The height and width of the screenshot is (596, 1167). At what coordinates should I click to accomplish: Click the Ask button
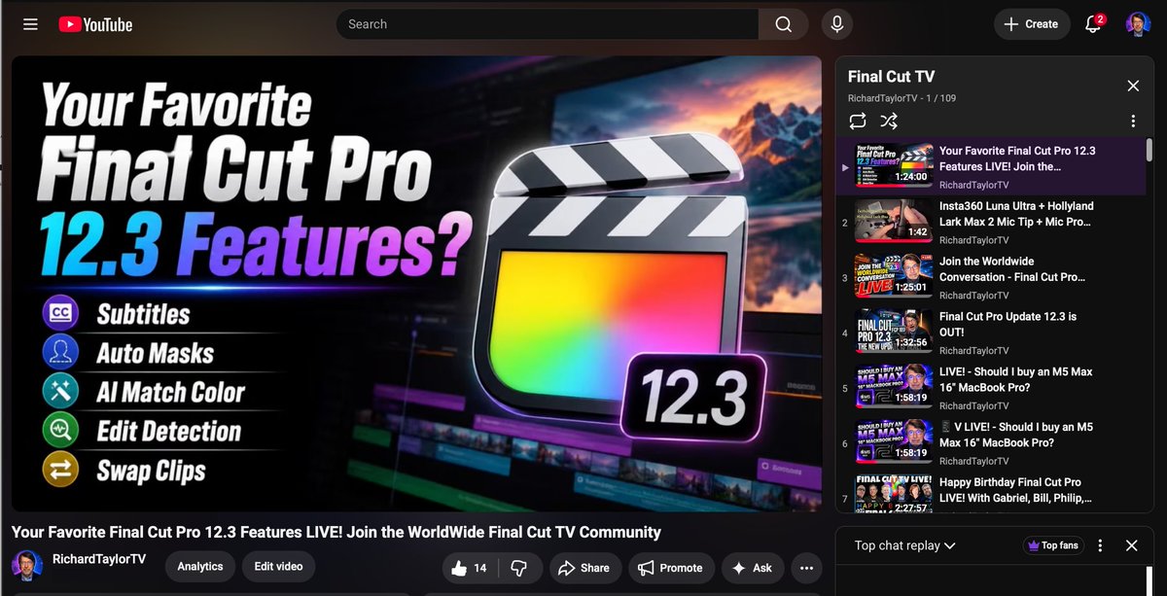752,568
